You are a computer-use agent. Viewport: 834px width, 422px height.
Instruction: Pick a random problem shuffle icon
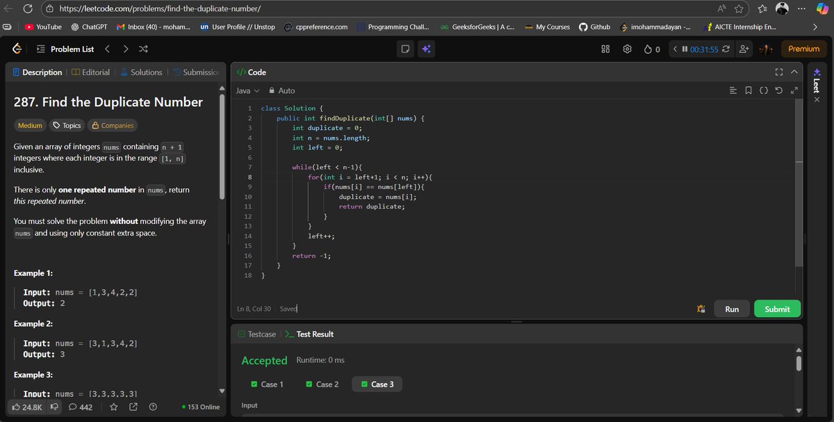tap(143, 49)
